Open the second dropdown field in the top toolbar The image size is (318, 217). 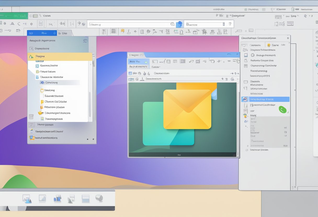(x=205, y=24)
